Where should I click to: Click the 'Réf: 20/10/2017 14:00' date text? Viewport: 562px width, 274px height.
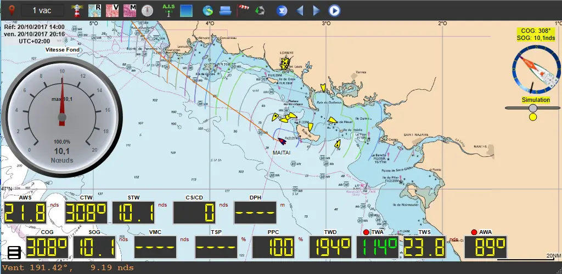[35, 27]
